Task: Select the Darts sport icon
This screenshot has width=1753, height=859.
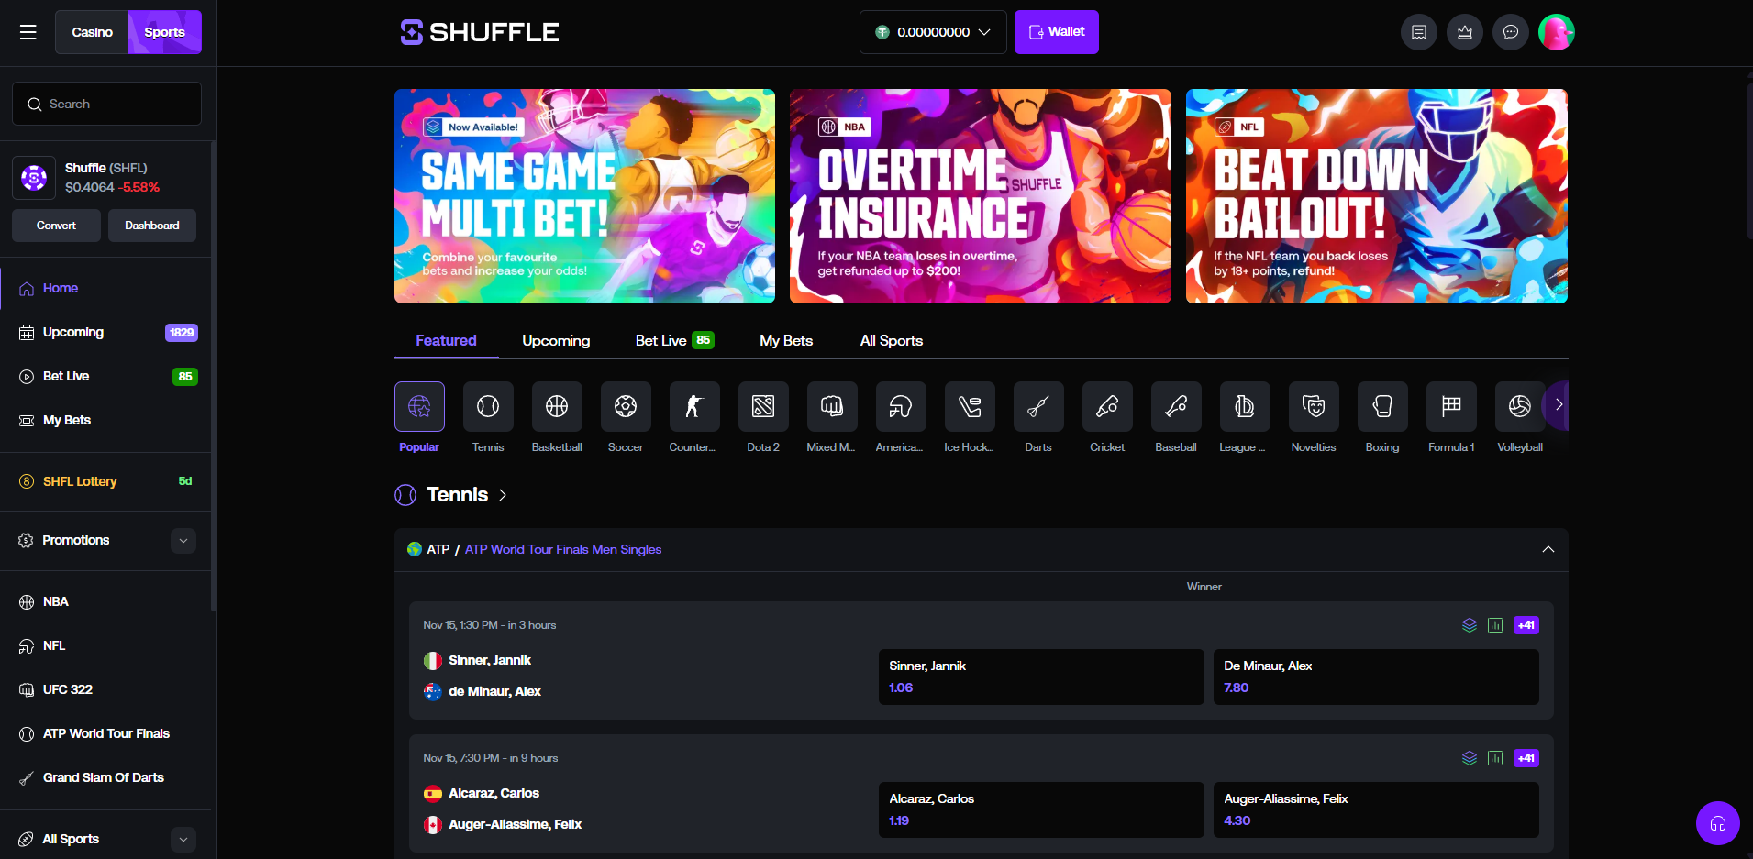Action: point(1038,406)
